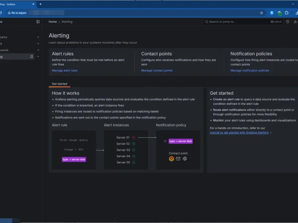Click the 'Disk usage query' text
Image resolution: width=298 pixels, height=223 pixels.
74,140
